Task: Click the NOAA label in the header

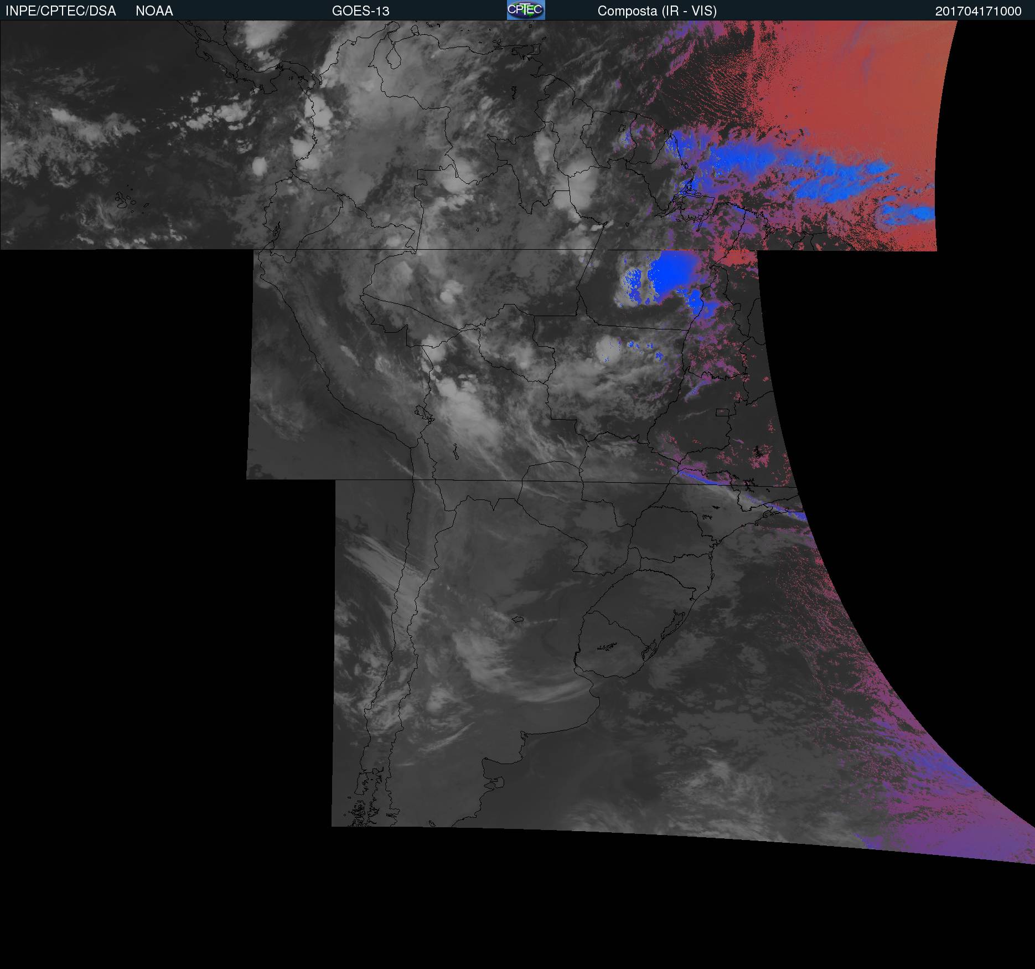Action: click(154, 11)
